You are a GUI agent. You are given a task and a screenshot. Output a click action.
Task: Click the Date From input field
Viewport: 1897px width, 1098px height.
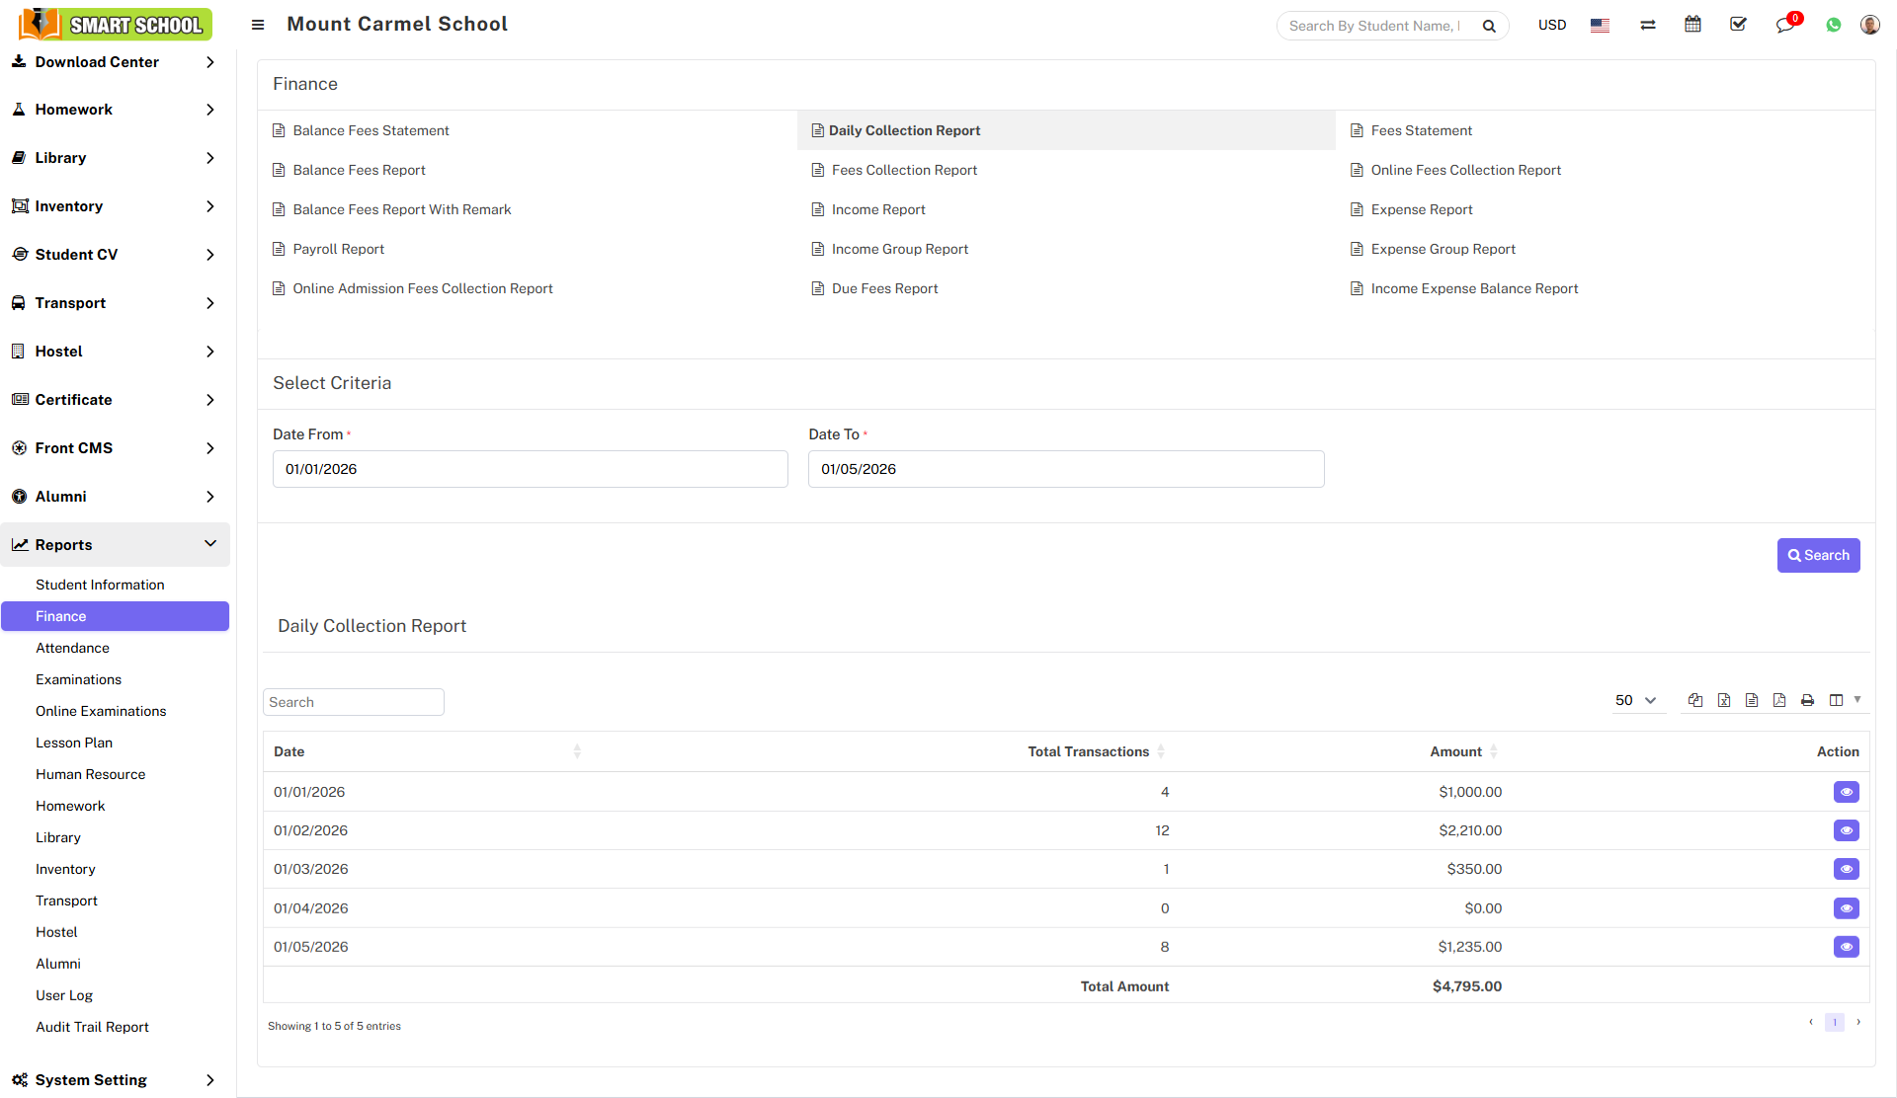530,469
